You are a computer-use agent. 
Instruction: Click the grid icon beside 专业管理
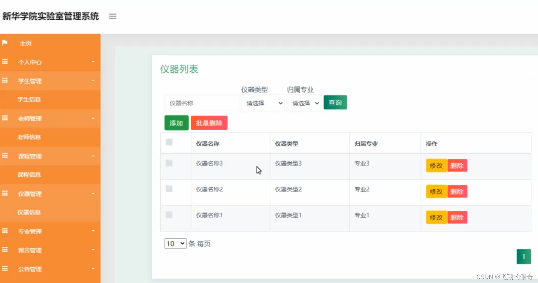[5, 231]
